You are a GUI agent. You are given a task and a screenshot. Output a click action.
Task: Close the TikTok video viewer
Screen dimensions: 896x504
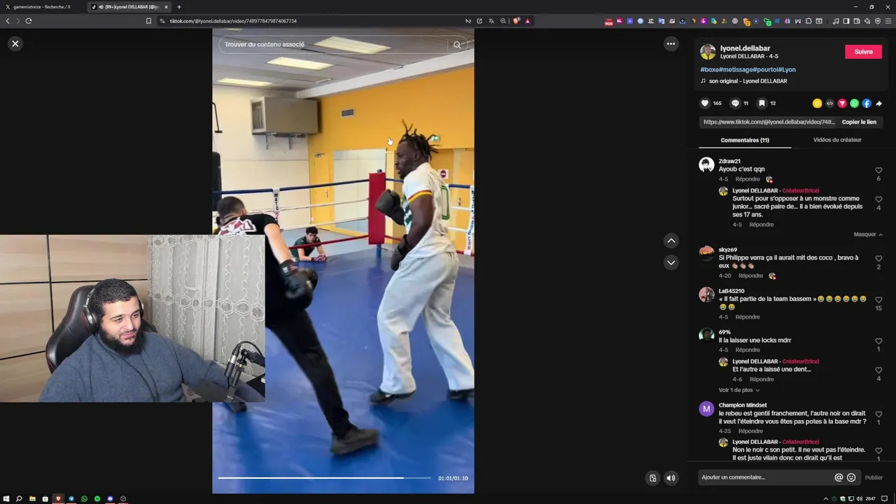[15, 43]
